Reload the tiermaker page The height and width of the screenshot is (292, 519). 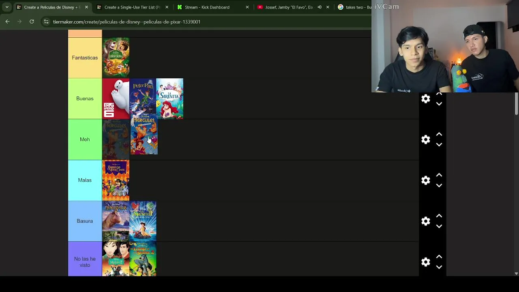pos(32,21)
